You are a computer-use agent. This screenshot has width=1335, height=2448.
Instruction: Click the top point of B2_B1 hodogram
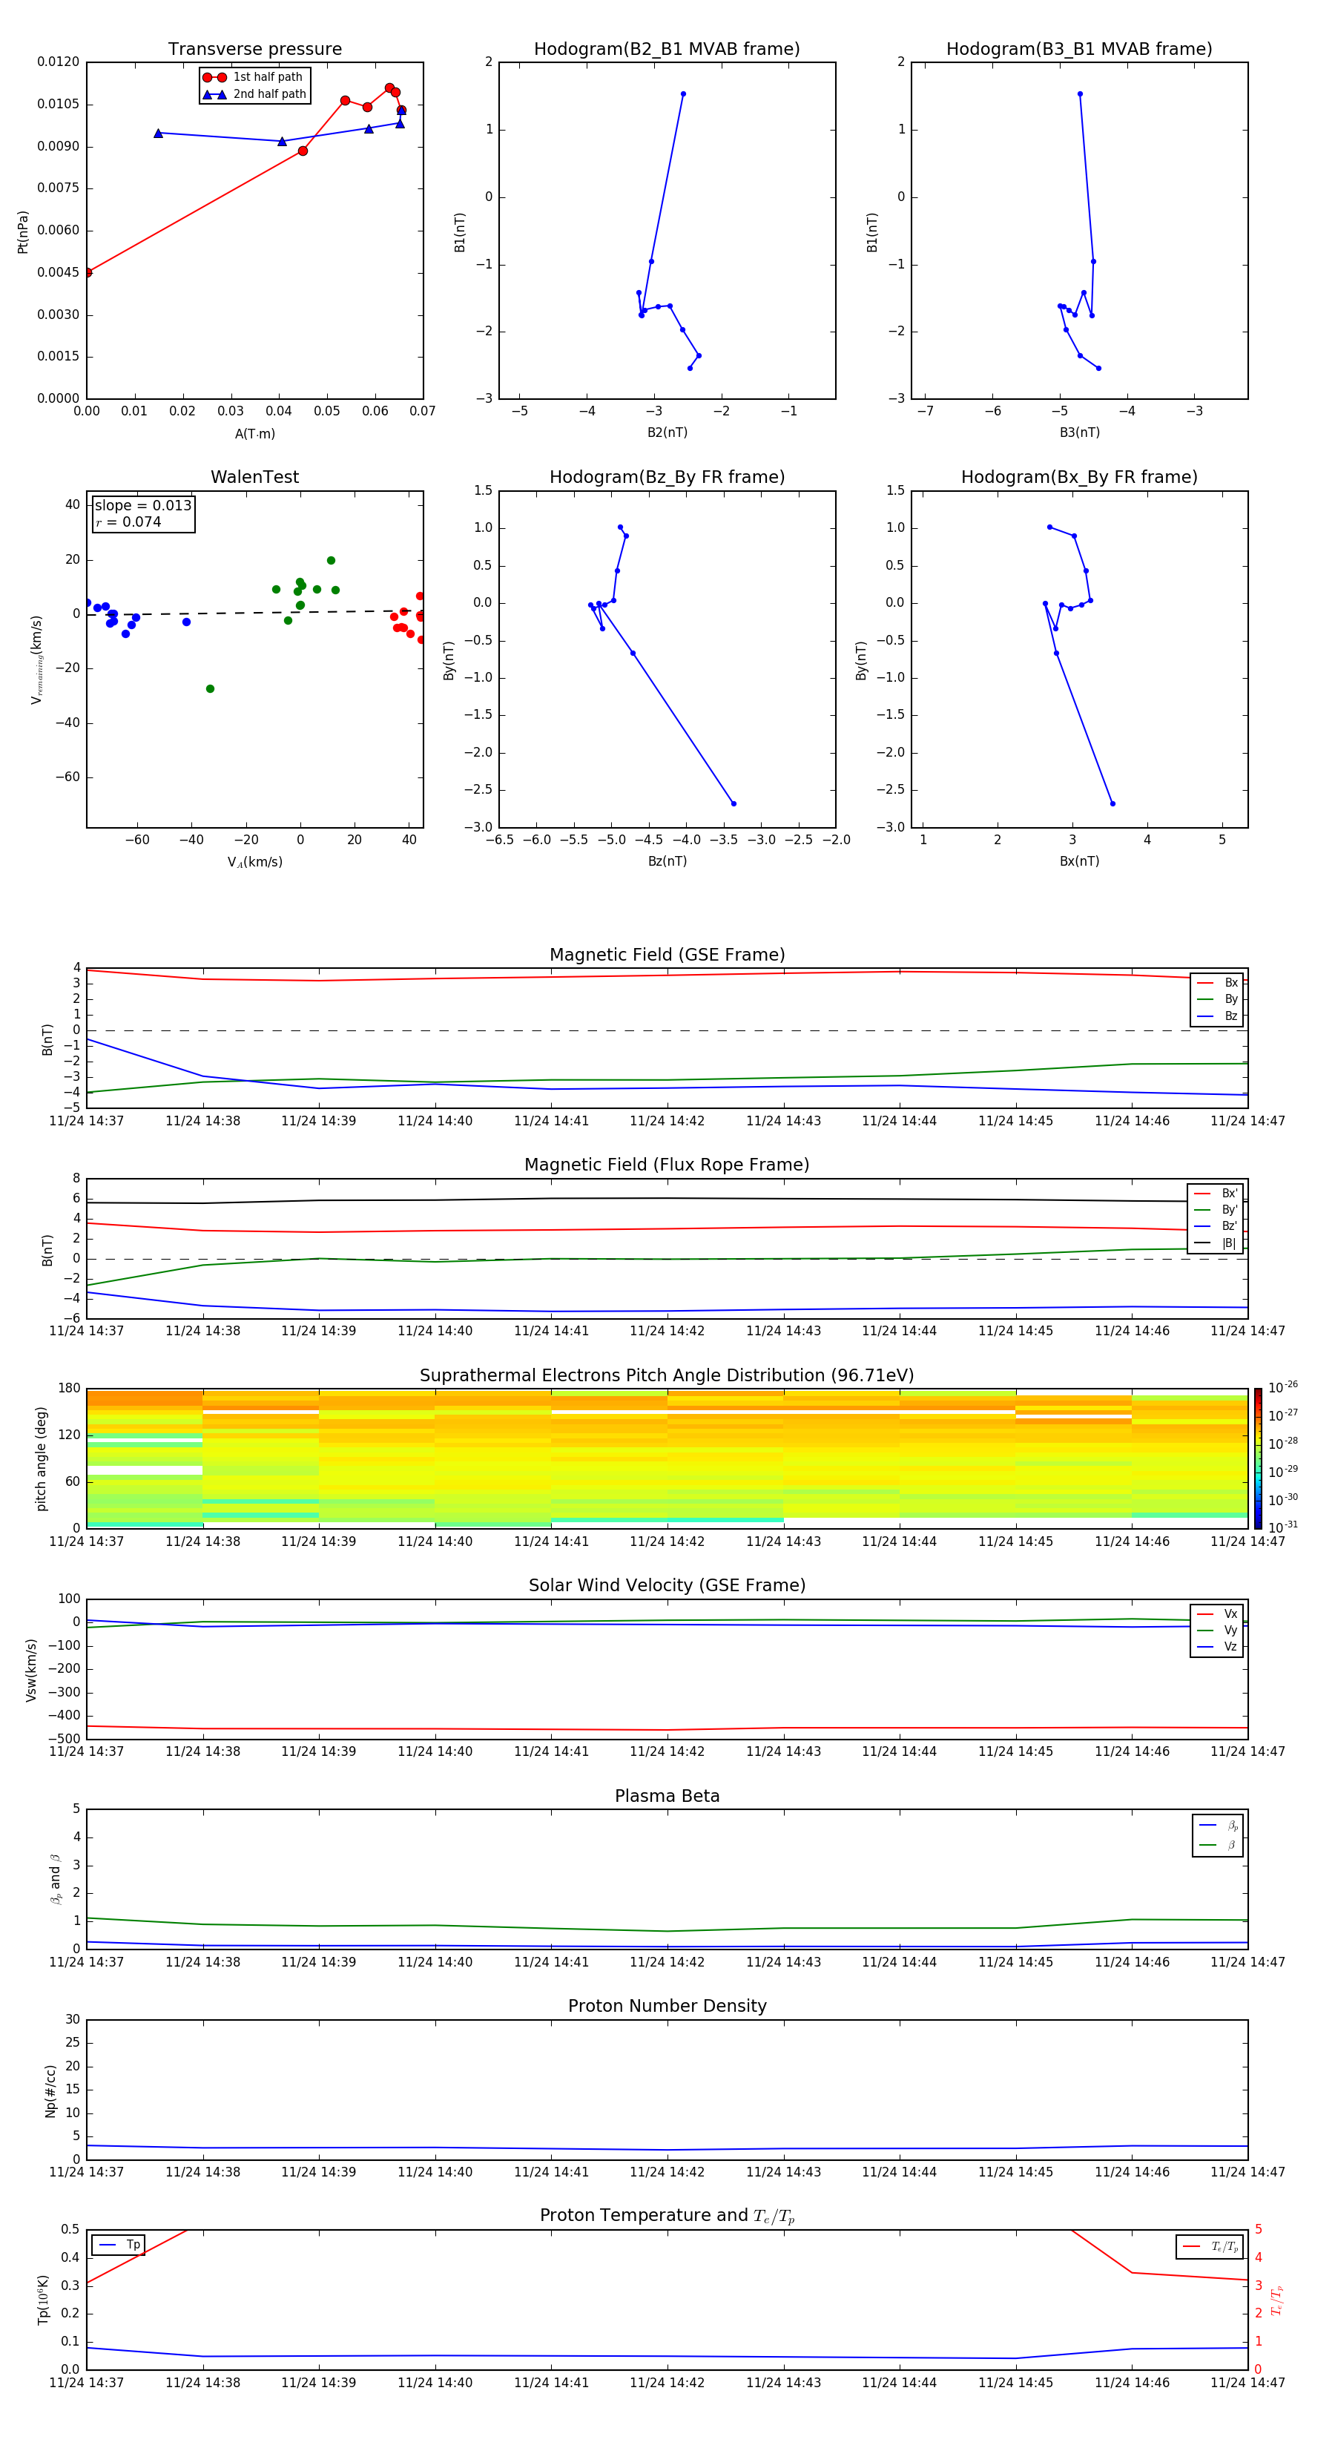pos(683,94)
